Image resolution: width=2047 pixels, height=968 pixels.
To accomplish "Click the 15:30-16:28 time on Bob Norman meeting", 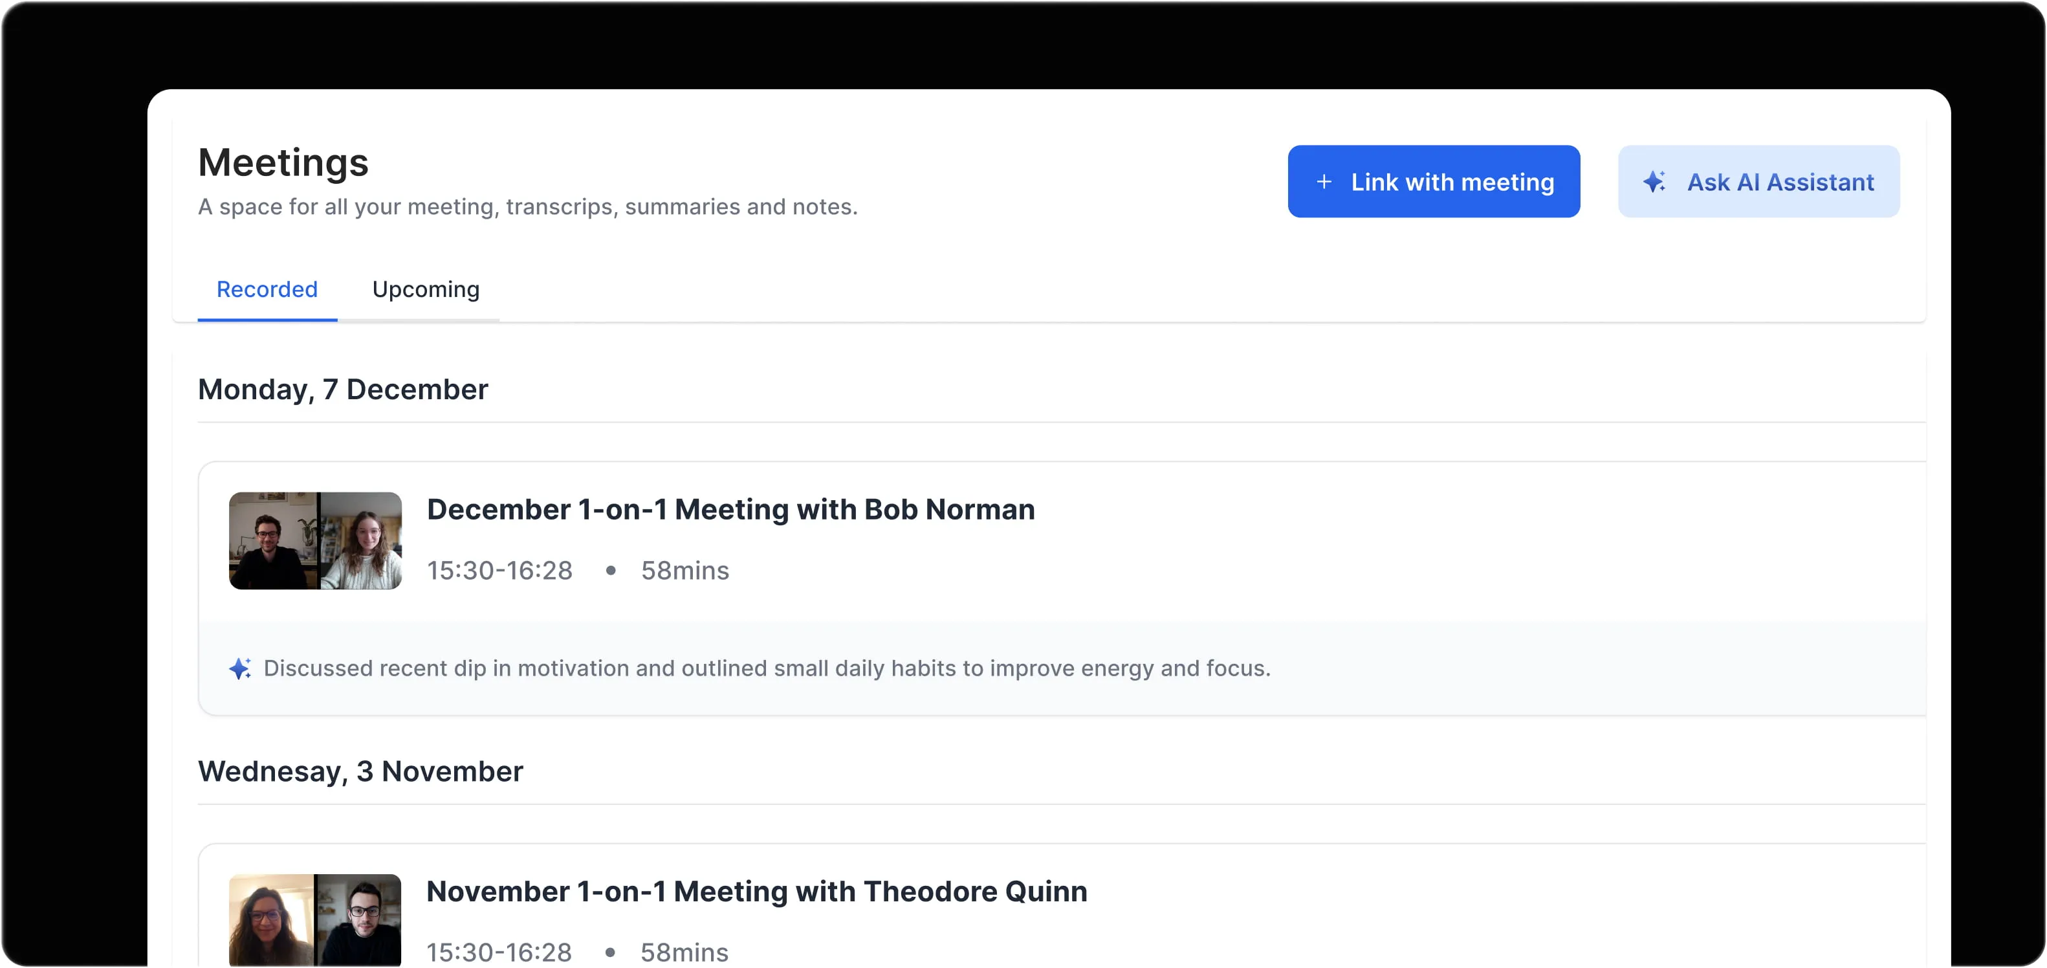I will [x=500, y=571].
